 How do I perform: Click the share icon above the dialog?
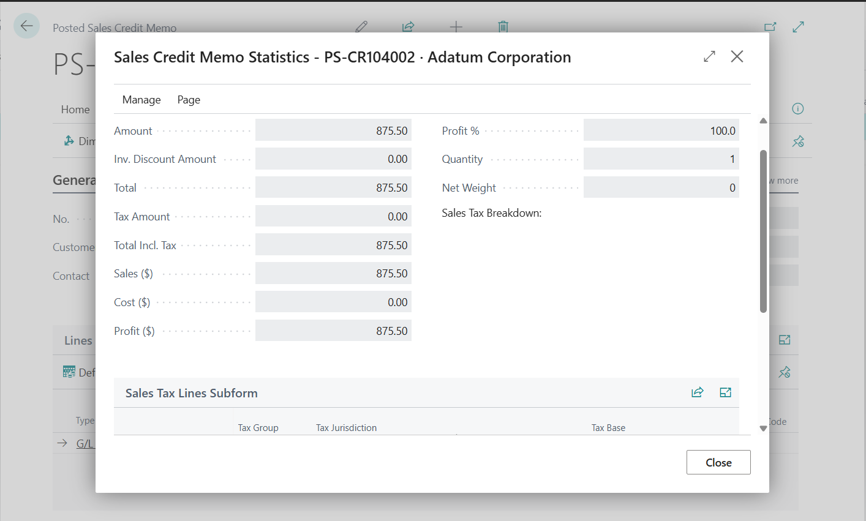pyautogui.click(x=408, y=26)
